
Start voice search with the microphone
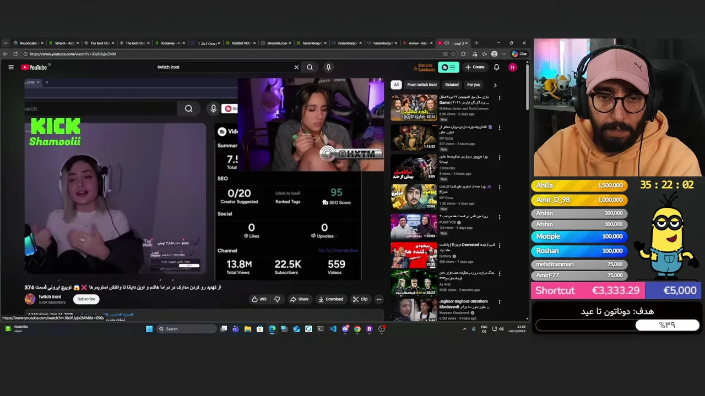[x=328, y=67]
